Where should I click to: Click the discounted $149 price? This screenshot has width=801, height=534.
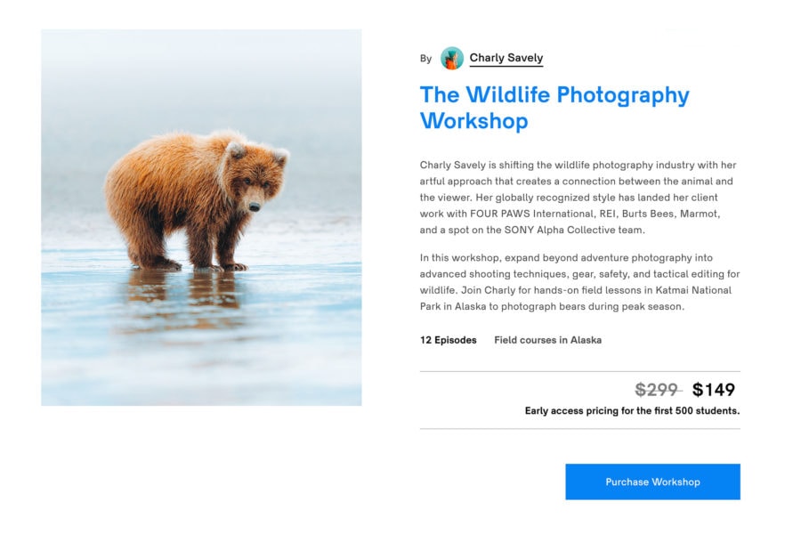pyautogui.click(x=715, y=389)
